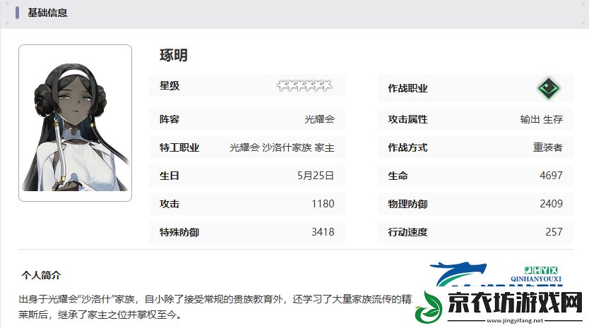Click the 作战职业 label
Viewport: 589px width, 328px height.
pyautogui.click(x=407, y=88)
